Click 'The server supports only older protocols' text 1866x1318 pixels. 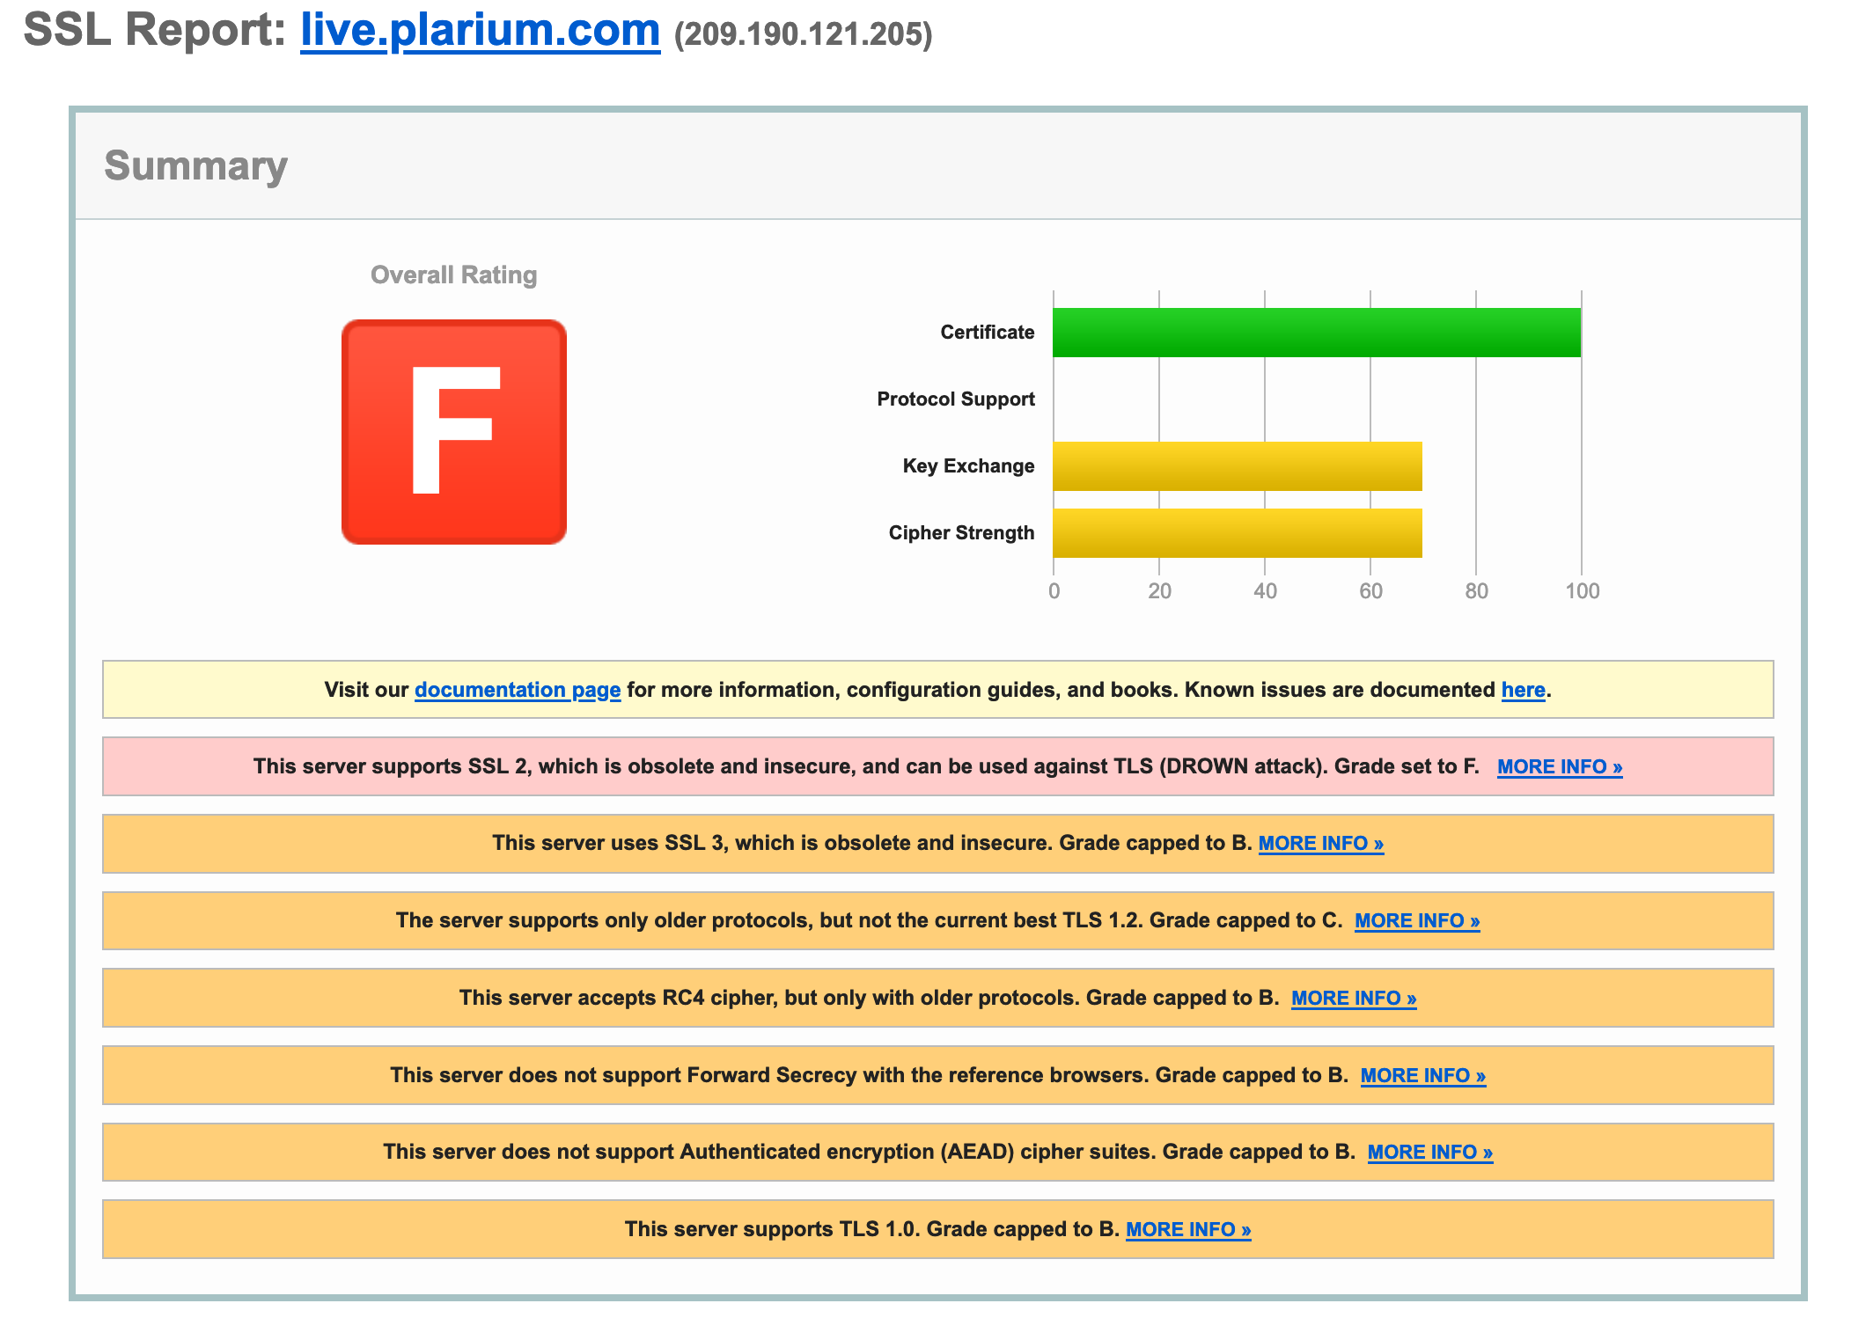pyautogui.click(x=605, y=921)
